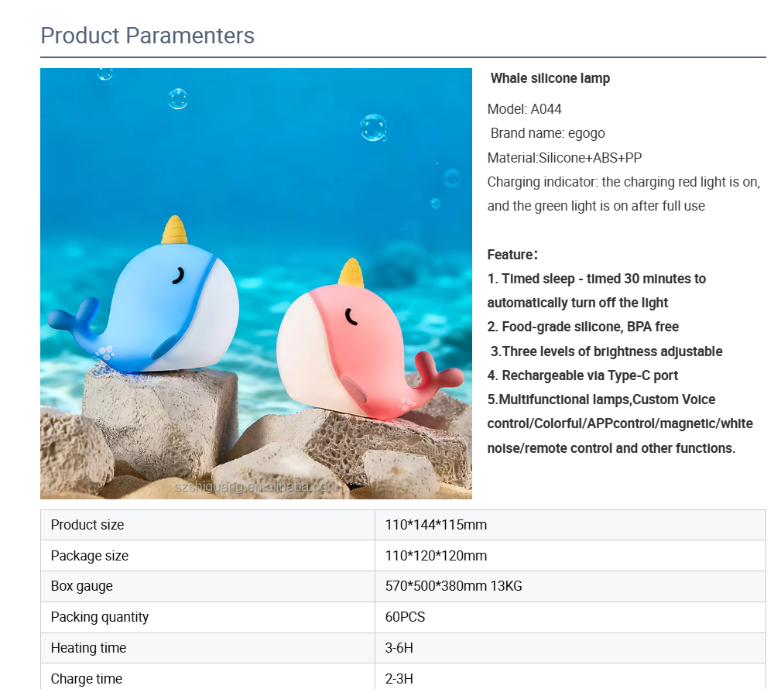Click the Charge time 2-3H value
Screen dimensions: 781x689
pos(399,679)
